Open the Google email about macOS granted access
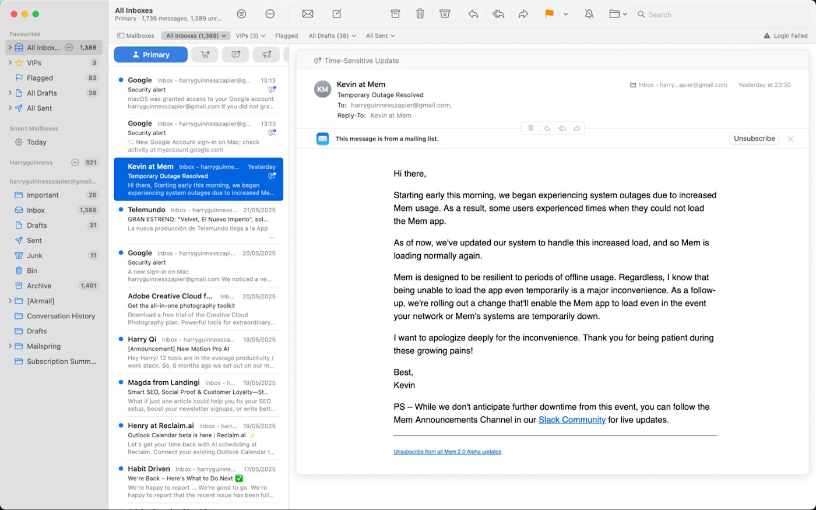The width and height of the screenshot is (816, 510). coord(198,93)
